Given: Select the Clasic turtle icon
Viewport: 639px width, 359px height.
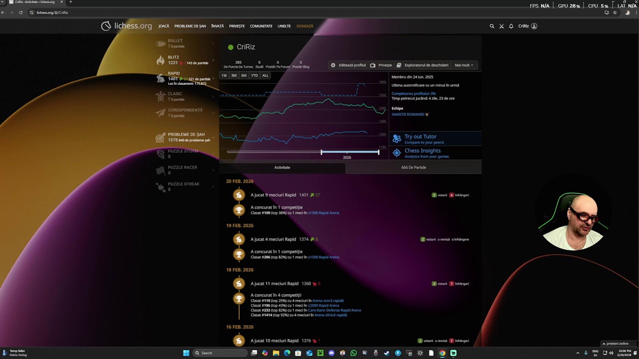Looking at the screenshot, I should (x=160, y=96).
